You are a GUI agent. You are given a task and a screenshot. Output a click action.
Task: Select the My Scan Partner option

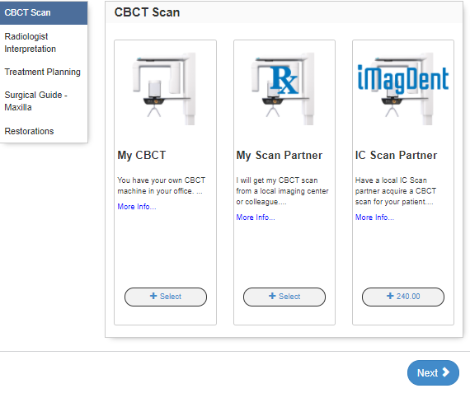pyautogui.click(x=284, y=297)
